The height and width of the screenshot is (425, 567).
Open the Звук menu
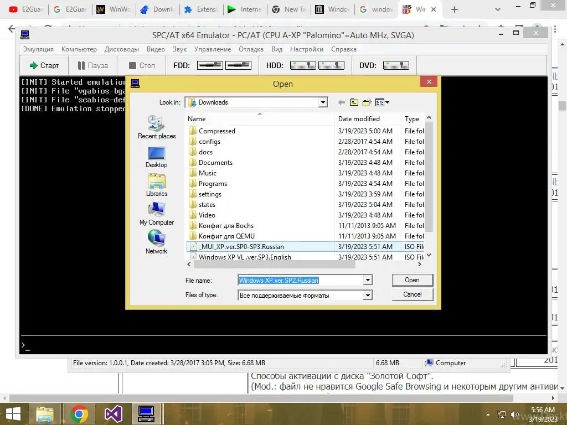[179, 49]
